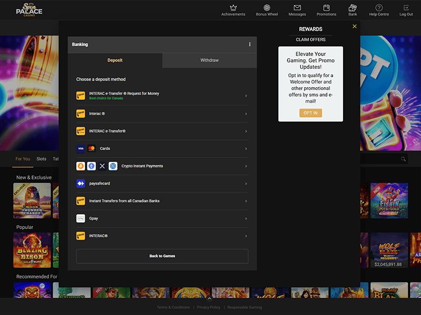This screenshot has width=421, height=315.
Task: Click the paysafecard label
Action: [x=99, y=183]
